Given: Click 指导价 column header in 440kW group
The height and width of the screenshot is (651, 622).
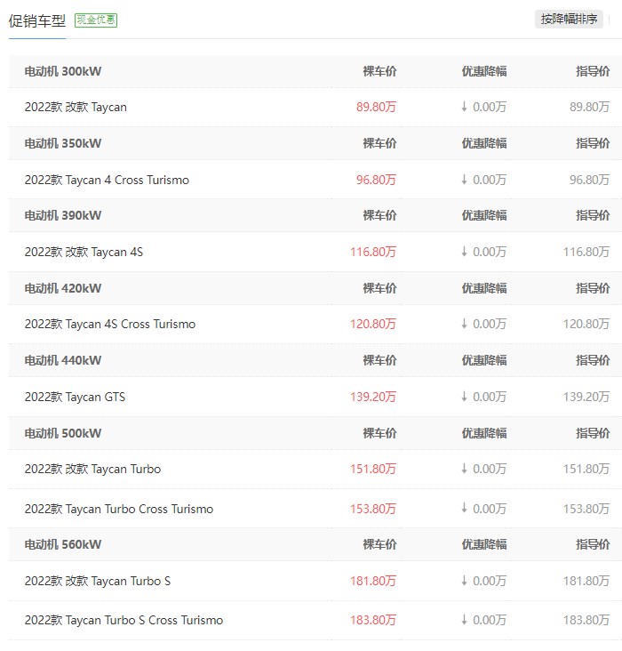Looking at the screenshot, I should click(x=593, y=360).
